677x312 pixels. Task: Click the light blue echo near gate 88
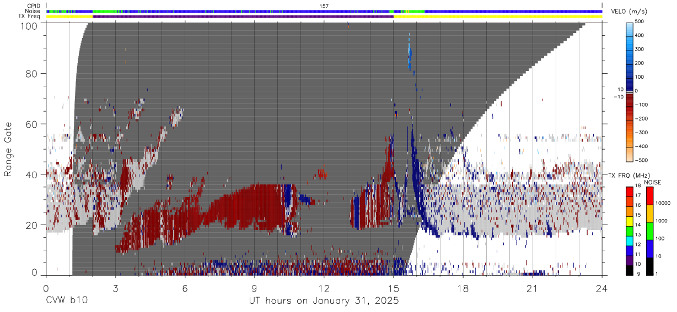(410, 53)
